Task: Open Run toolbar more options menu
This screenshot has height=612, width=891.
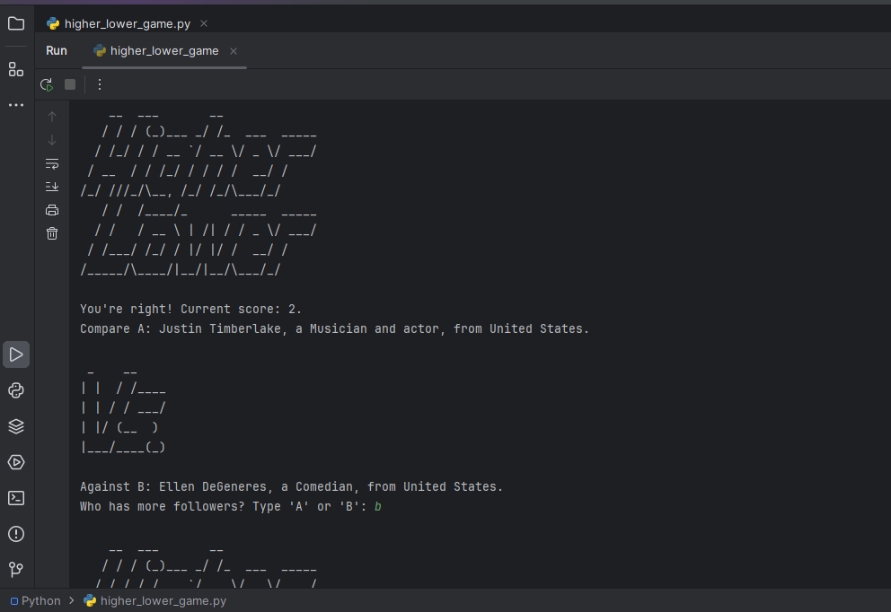Action: (100, 84)
